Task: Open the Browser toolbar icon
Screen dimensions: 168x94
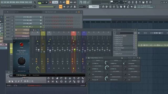Action: (x=117, y=7)
